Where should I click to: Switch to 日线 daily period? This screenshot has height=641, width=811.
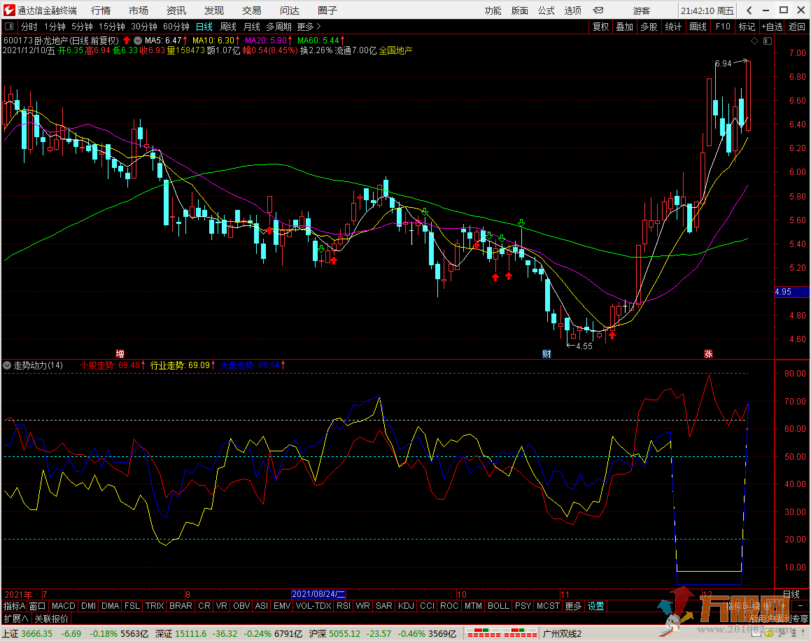[x=204, y=27]
